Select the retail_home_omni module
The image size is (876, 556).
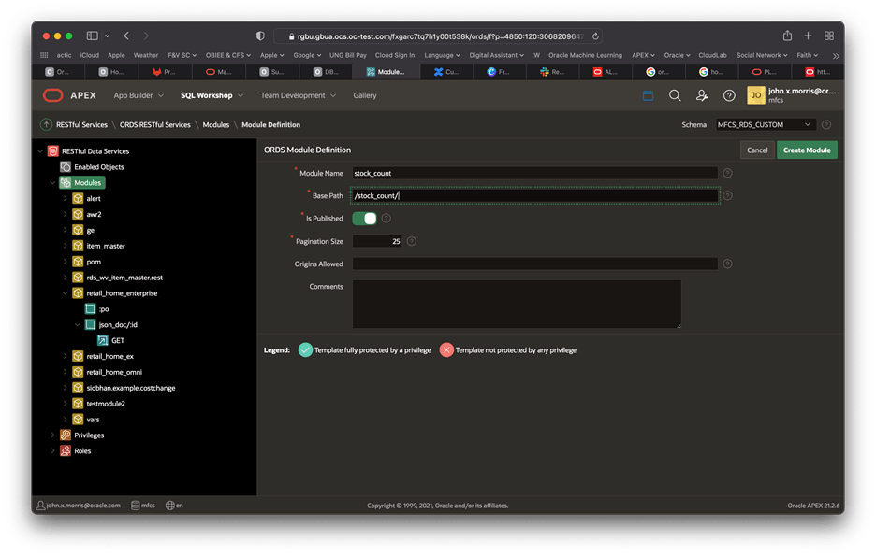coord(114,372)
